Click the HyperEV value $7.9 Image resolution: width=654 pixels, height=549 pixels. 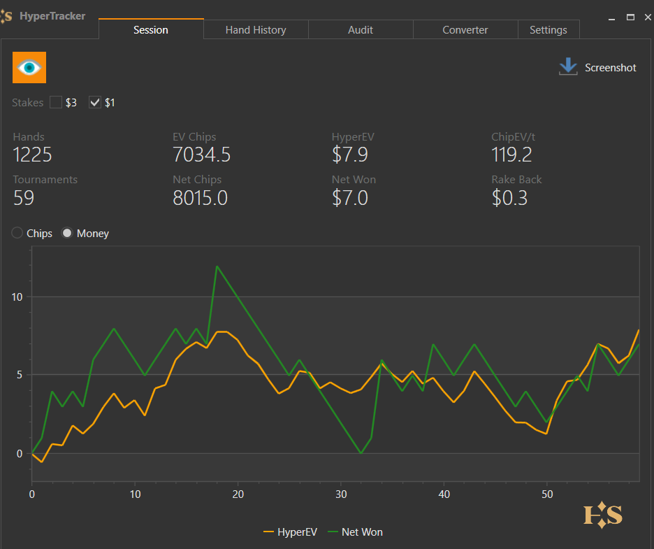point(350,155)
